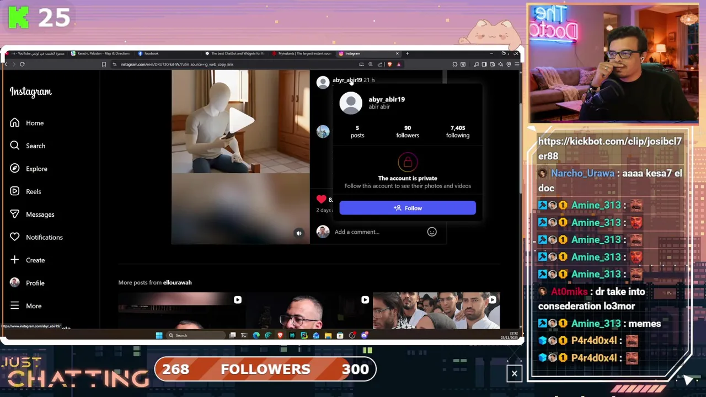Click At0miks username in chat

coord(569,291)
